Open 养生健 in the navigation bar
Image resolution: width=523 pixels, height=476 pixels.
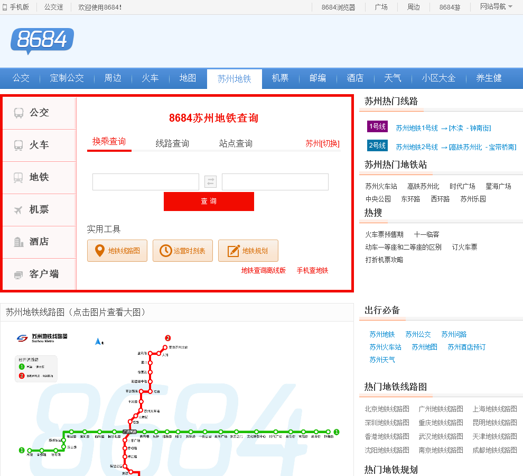pos(489,78)
